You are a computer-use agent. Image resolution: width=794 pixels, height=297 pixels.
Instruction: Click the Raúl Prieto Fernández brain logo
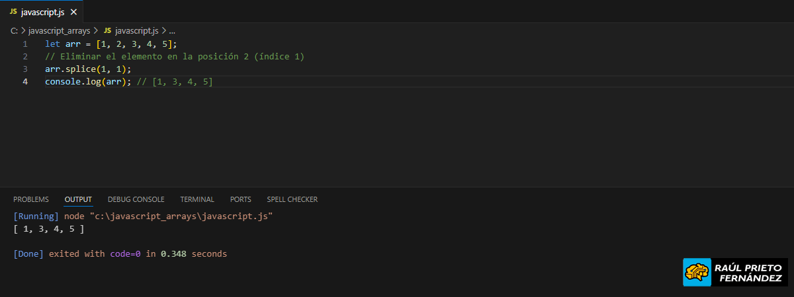tap(697, 272)
